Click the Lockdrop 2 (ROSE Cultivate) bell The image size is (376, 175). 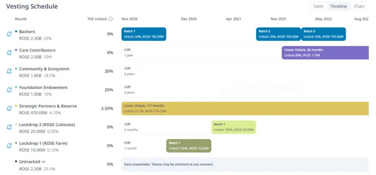(x=9, y=127)
